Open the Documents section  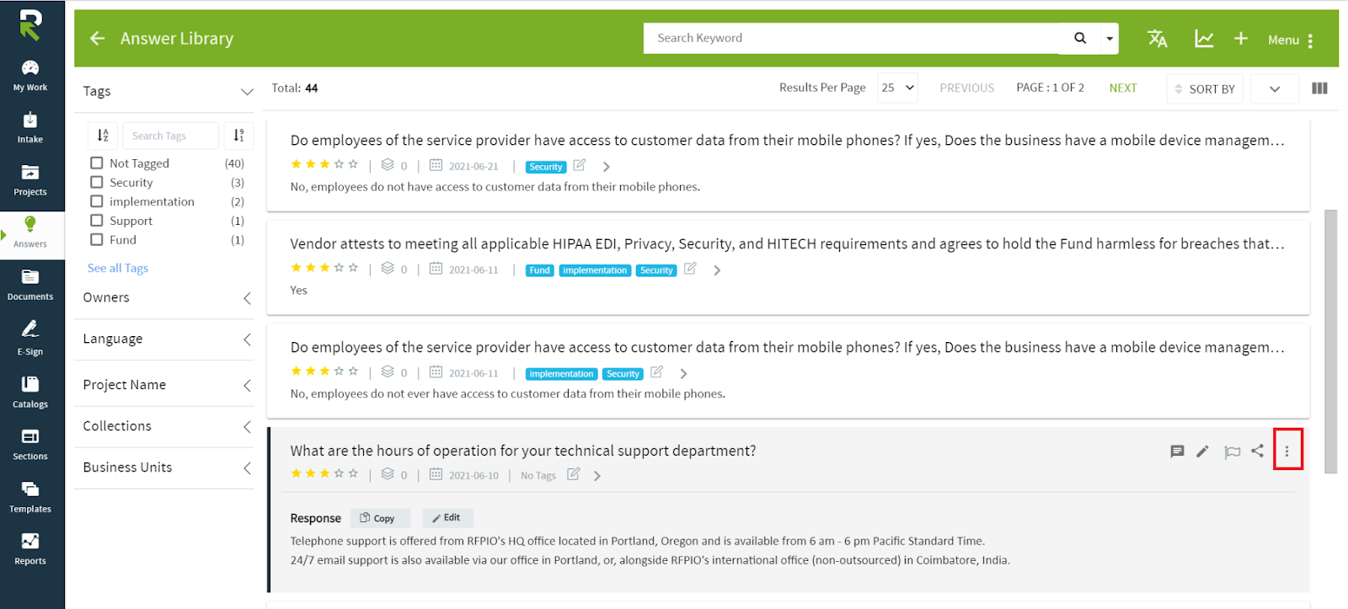tap(30, 285)
